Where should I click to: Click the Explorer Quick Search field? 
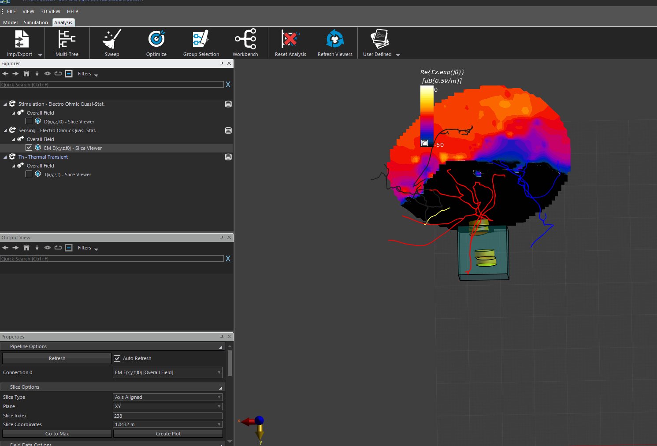coord(112,84)
